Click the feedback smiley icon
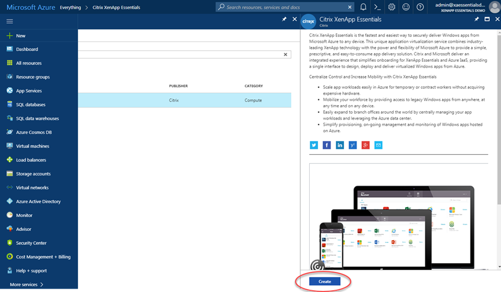This screenshot has width=501, height=292. pyautogui.click(x=406, y=7)
